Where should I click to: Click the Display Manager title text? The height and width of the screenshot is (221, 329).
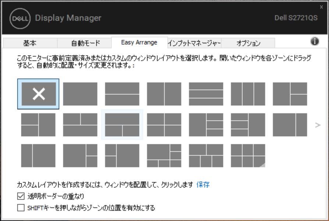(x=68, y=18)
